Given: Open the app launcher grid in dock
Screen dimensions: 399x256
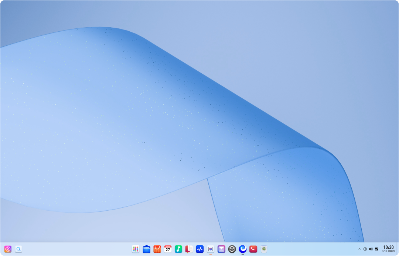Looking at the screenshot, I should point(136,249).
